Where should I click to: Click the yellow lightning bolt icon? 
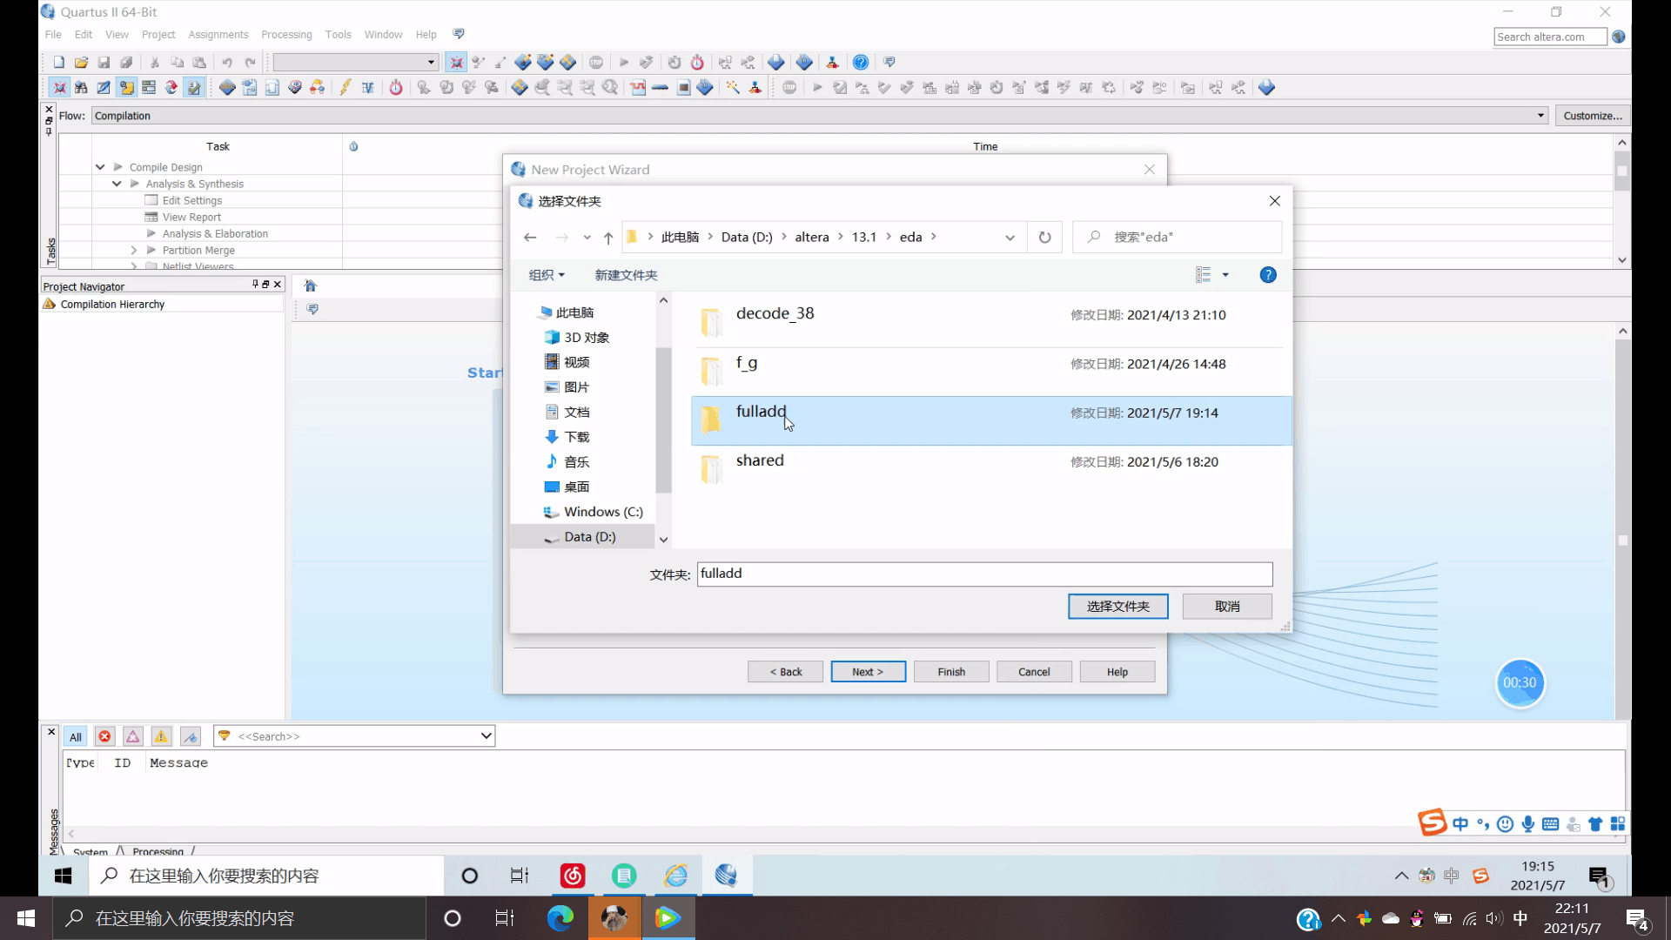click(346, 88)
